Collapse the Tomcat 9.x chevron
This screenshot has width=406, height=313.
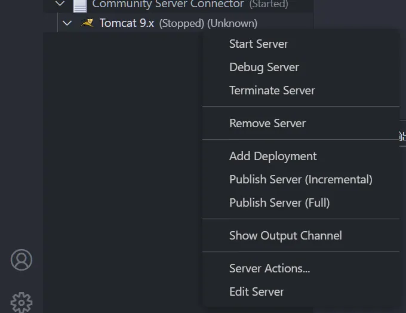67,23
